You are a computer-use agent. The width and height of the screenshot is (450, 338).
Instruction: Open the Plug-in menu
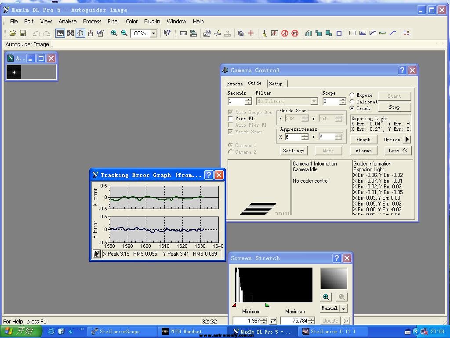tap(152, 21)
